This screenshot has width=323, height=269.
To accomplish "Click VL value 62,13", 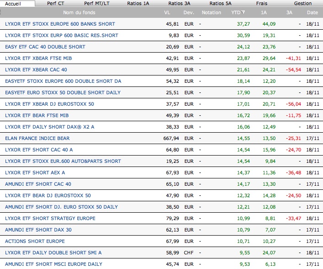I will point(172,230).
